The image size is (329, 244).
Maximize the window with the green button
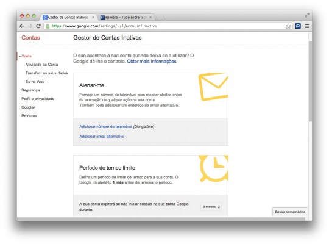point(34,16)
